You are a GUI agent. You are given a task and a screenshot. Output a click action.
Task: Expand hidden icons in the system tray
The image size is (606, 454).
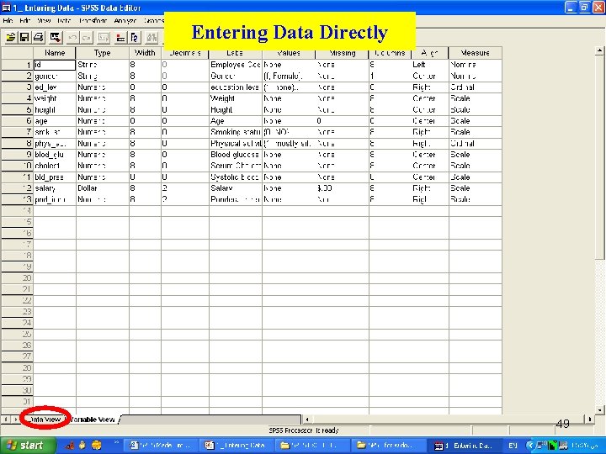pyautogui.click(x=529, y=446)
